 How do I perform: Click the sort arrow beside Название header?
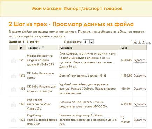43,47
